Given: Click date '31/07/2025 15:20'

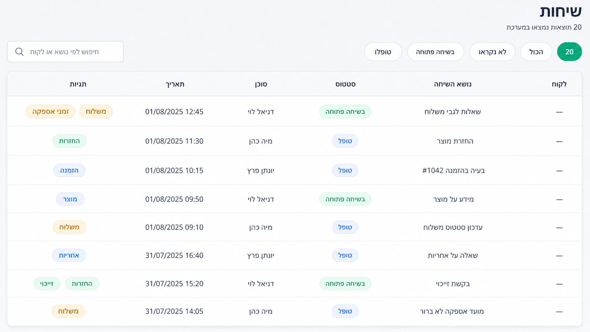Looking at the screenshot, I should [174, 284].
